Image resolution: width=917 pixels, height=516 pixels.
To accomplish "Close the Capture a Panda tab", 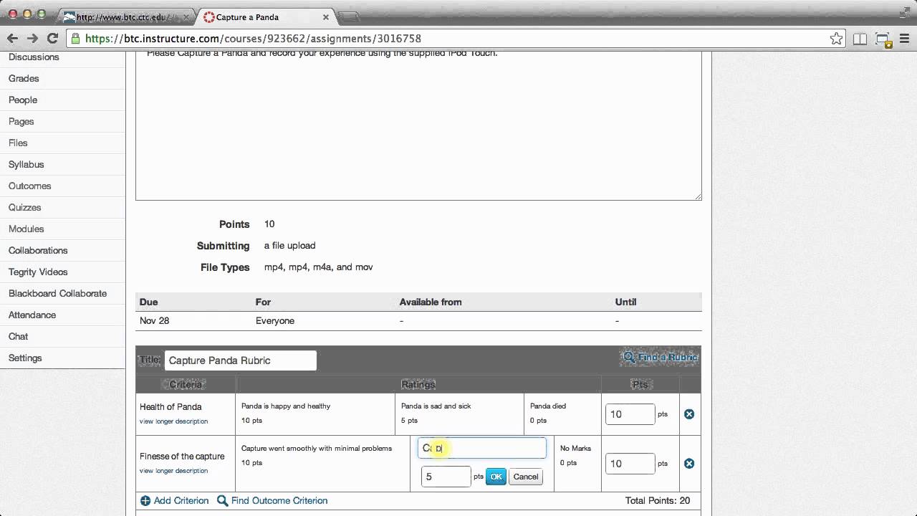I will (326, 16).
